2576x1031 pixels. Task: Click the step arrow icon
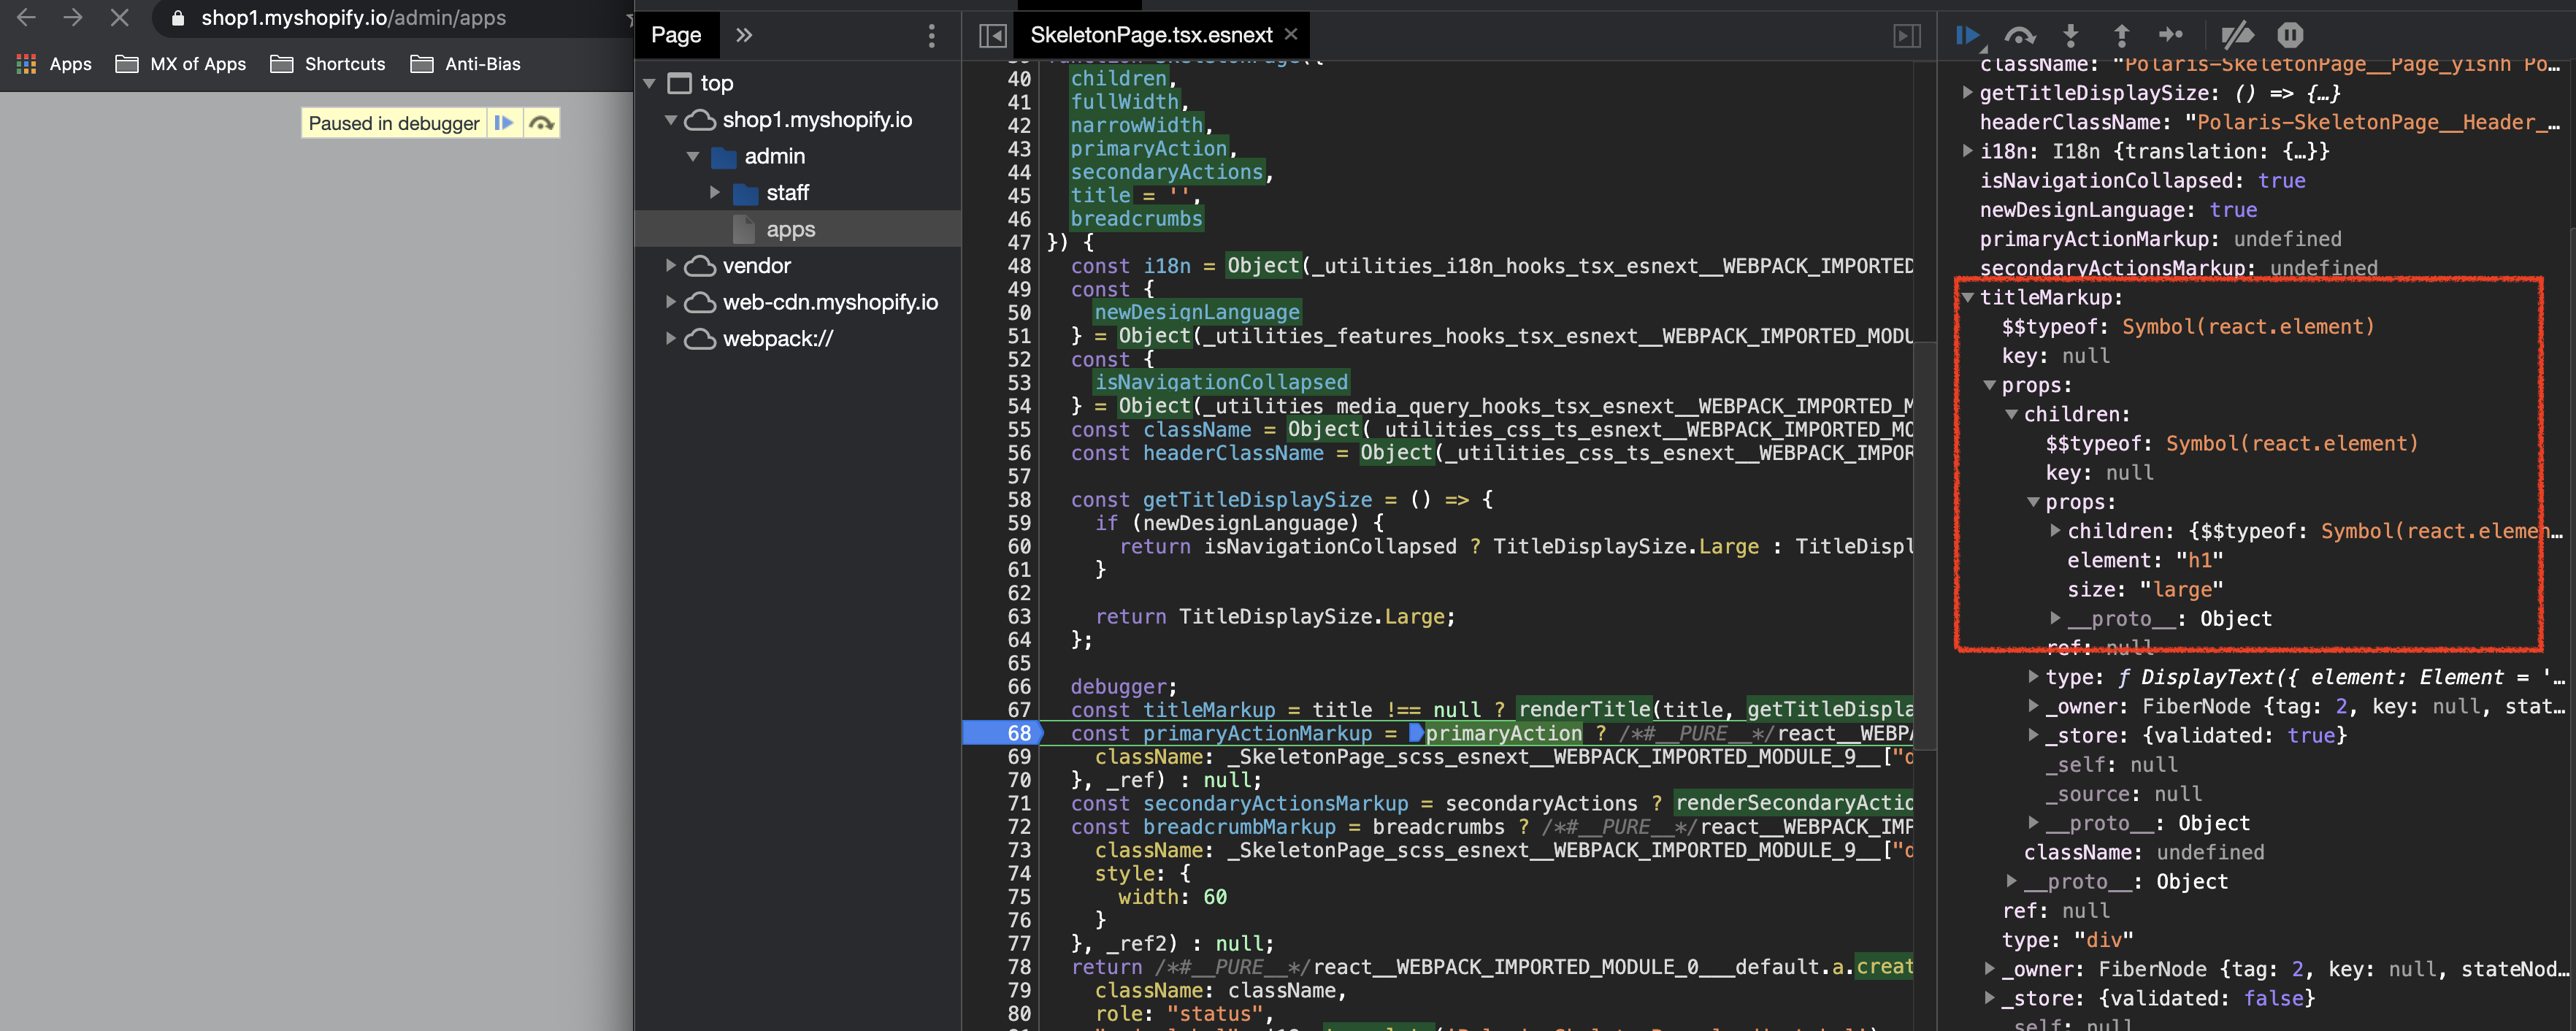(x=2171, y=35)
